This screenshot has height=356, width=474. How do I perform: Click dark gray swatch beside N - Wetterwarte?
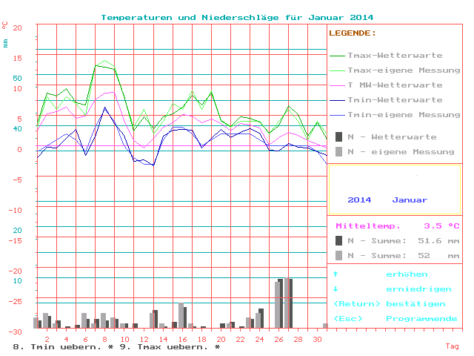[338, 136]
